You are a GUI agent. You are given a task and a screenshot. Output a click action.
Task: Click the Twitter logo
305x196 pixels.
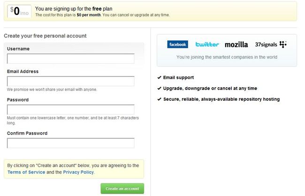(207, 45)
